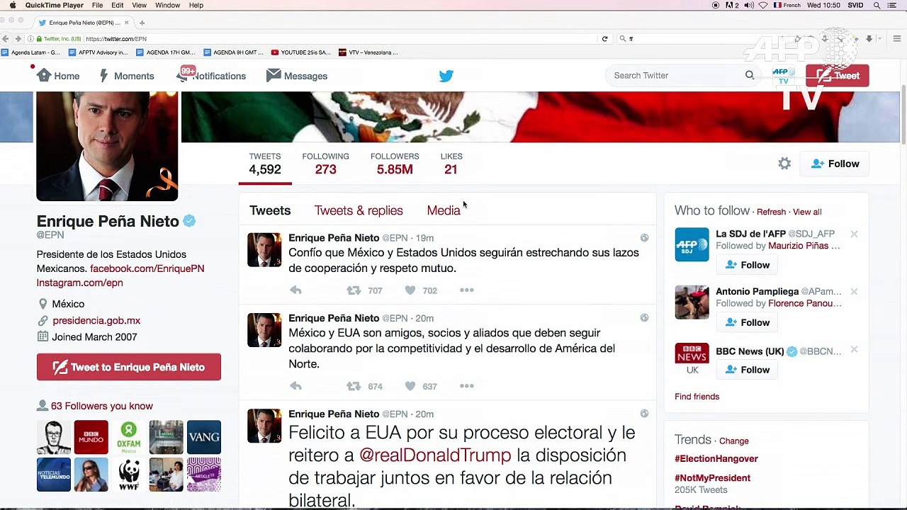907x510 pixels.
Task: Follow BBC News (UK)
Action: point(747,370)
